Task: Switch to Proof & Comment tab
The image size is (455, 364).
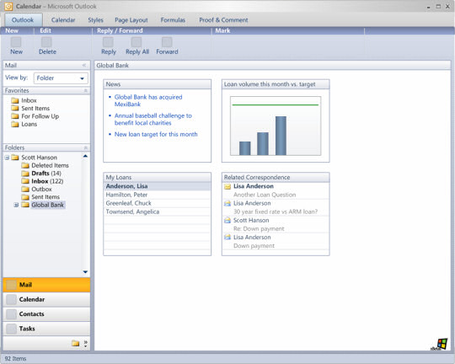Action: tap(223, 20)
